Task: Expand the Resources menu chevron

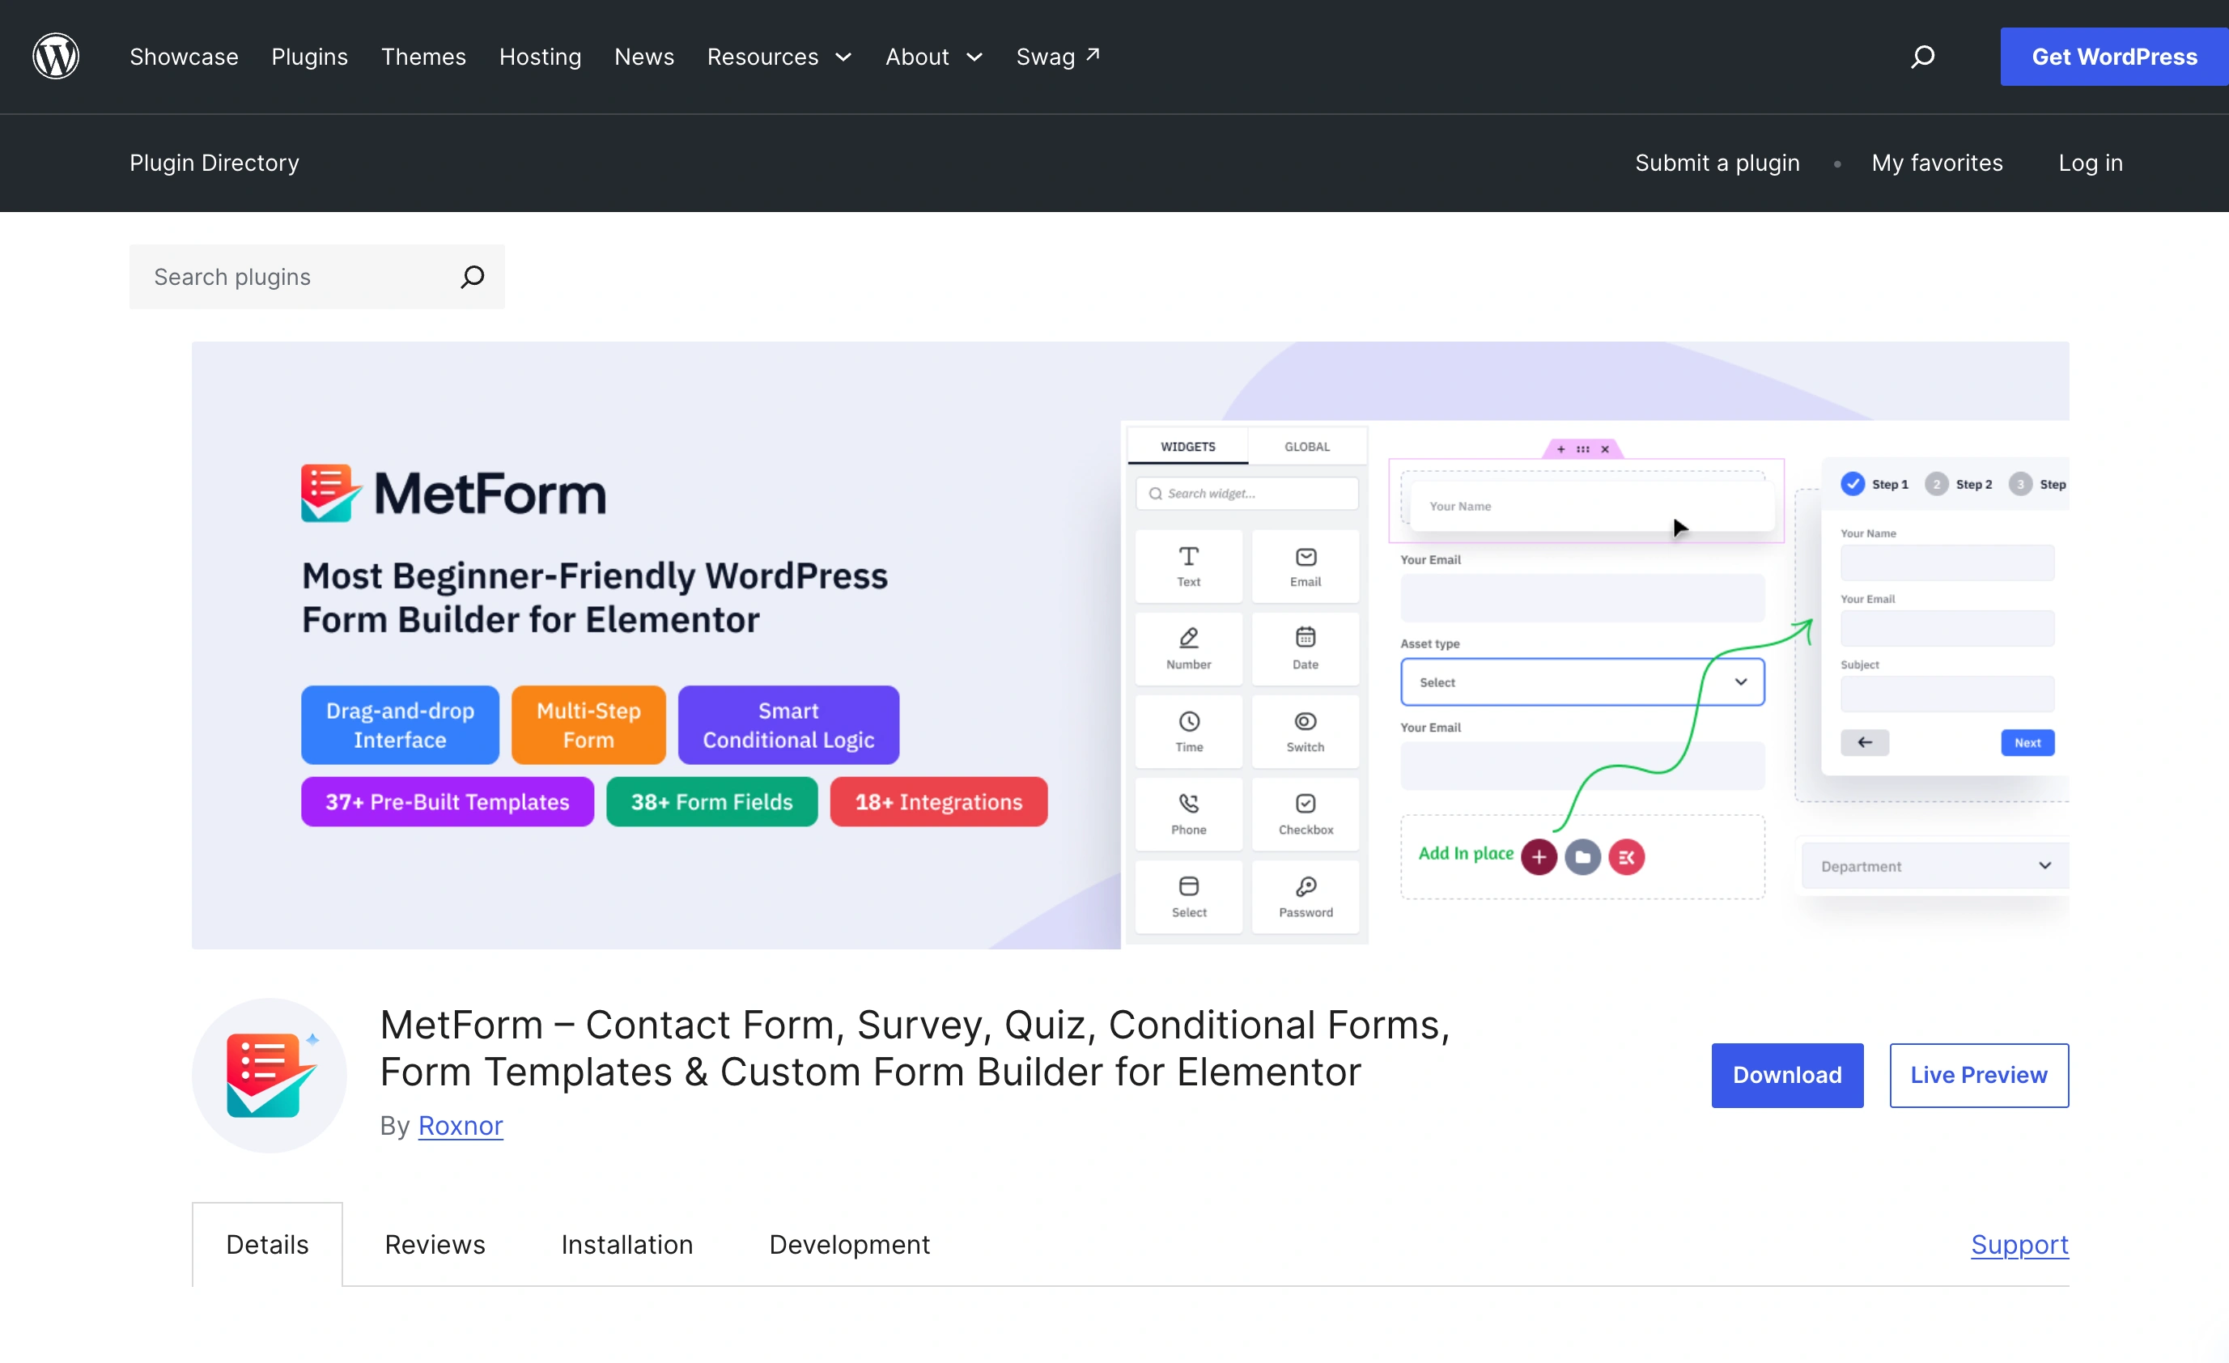Action: pyautogui.click(x=843, y=57)
